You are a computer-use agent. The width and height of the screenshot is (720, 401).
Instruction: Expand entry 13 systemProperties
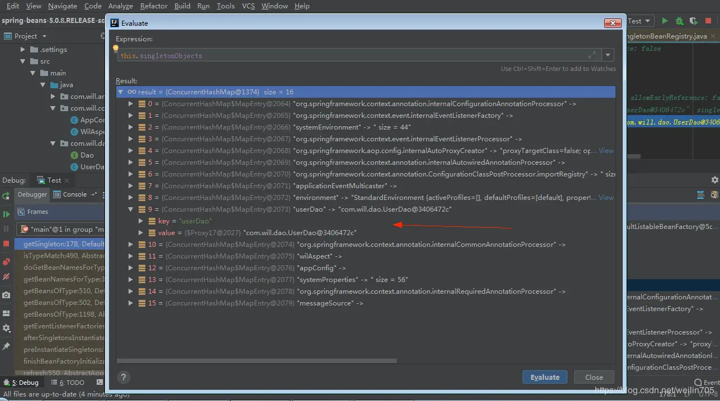131,279
